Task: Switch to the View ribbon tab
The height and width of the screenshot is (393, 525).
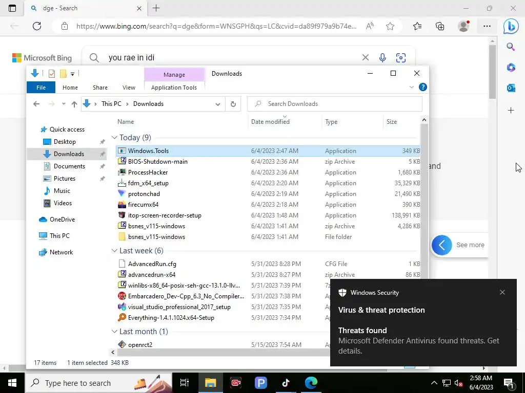Action: pyautogui.click(x=129, y=88)
